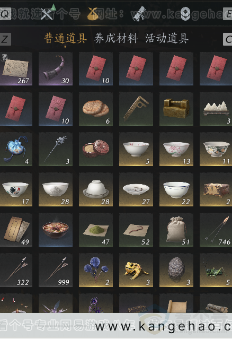Select the blue flower item with 2
This screenshot has width=232, height=339.
pyautogui.click(x=95, y=270)
